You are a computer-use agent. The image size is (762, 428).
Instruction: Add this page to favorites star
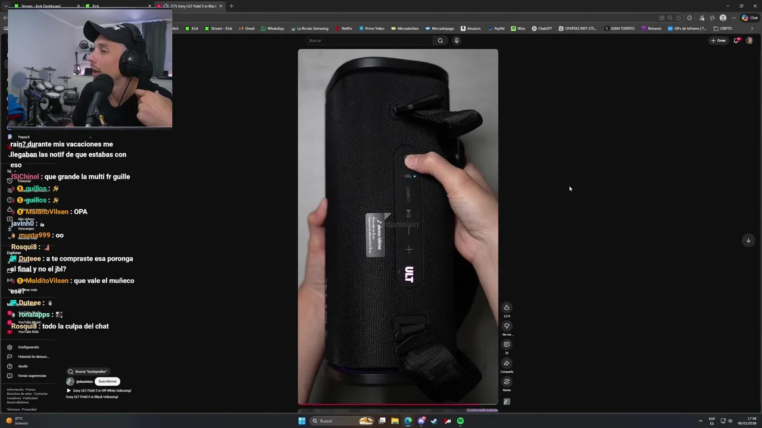click(x=679, y=18)
